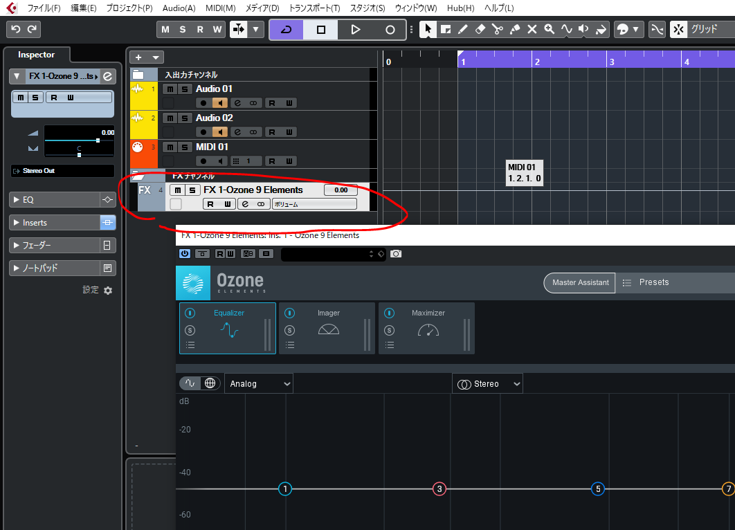Toggle global Mute M in toolbar
735x530 pixels.
click(165, 30)
